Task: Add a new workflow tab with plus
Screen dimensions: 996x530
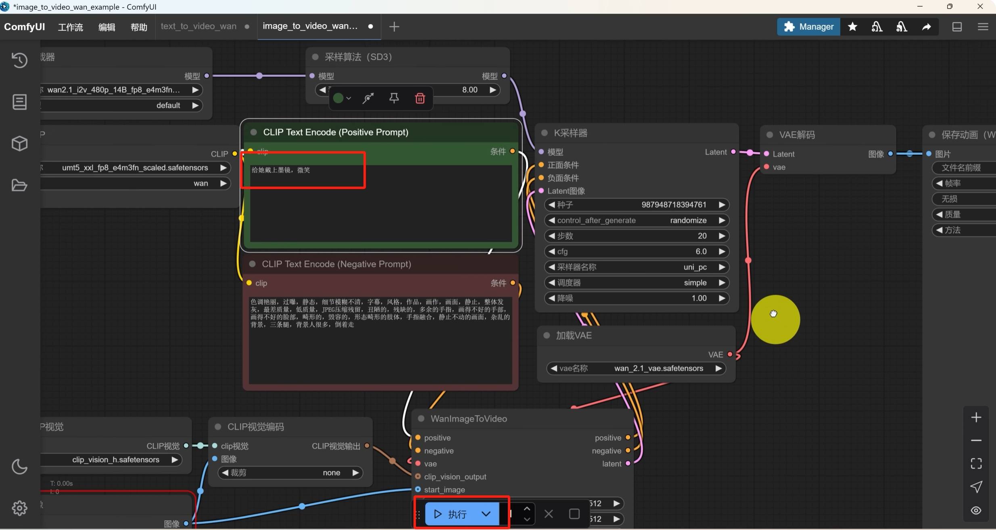Action: click(x=394, y=27)
